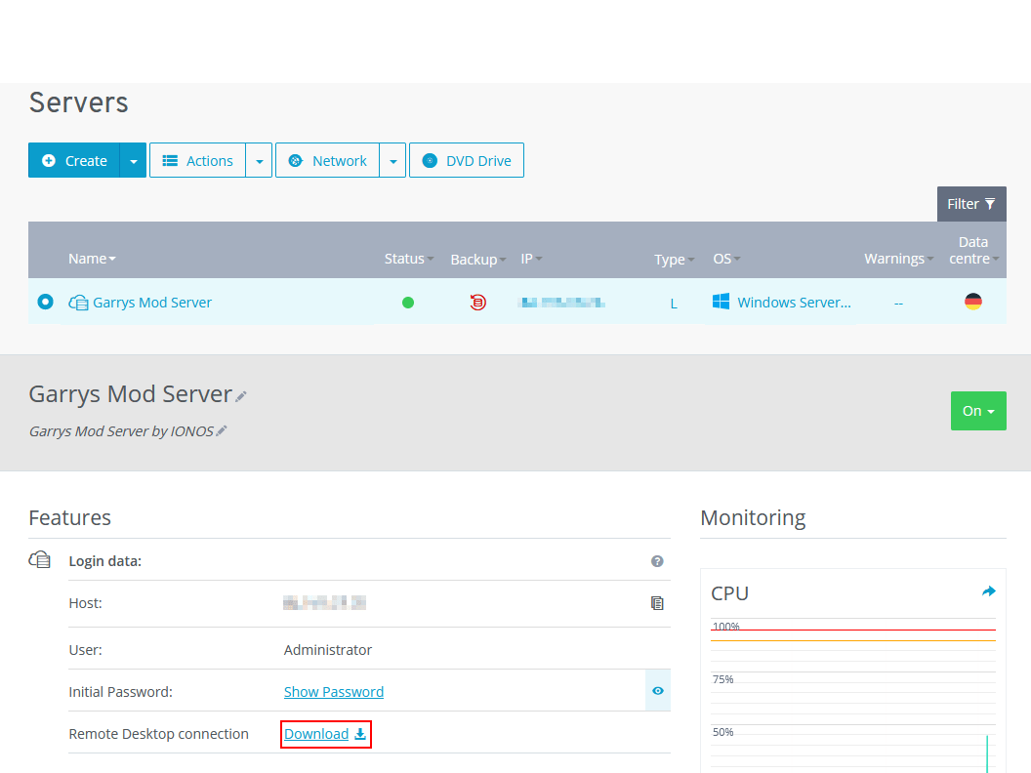Open the Filter menu
The width and height of the screenshot is (1031, 773).
[971, 204]
